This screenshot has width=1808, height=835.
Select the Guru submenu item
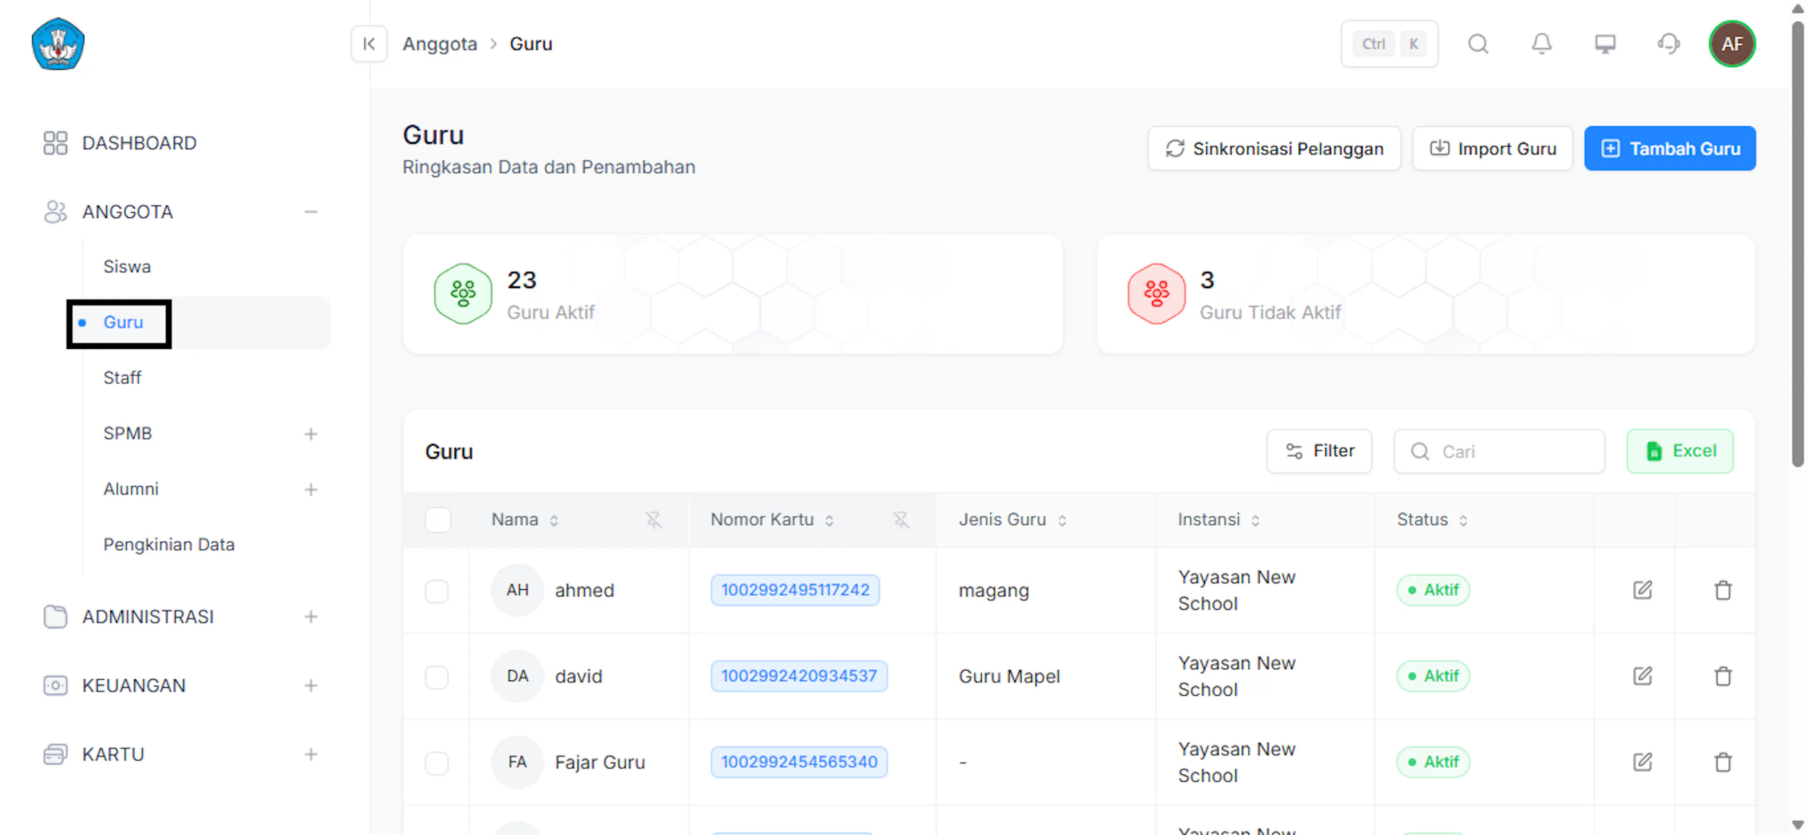pos(123,322)
